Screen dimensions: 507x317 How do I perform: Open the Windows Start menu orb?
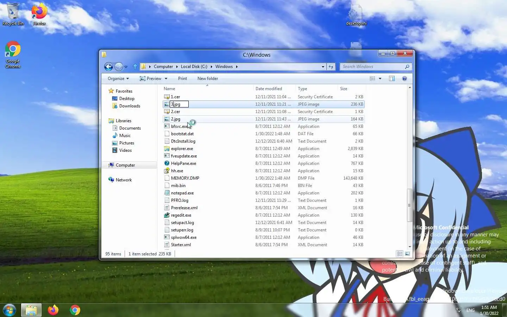pos(10,310)
